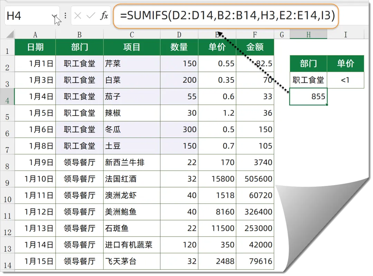Open the Insert Function fx icon
373x276 pixels.
tap(104, 16)
